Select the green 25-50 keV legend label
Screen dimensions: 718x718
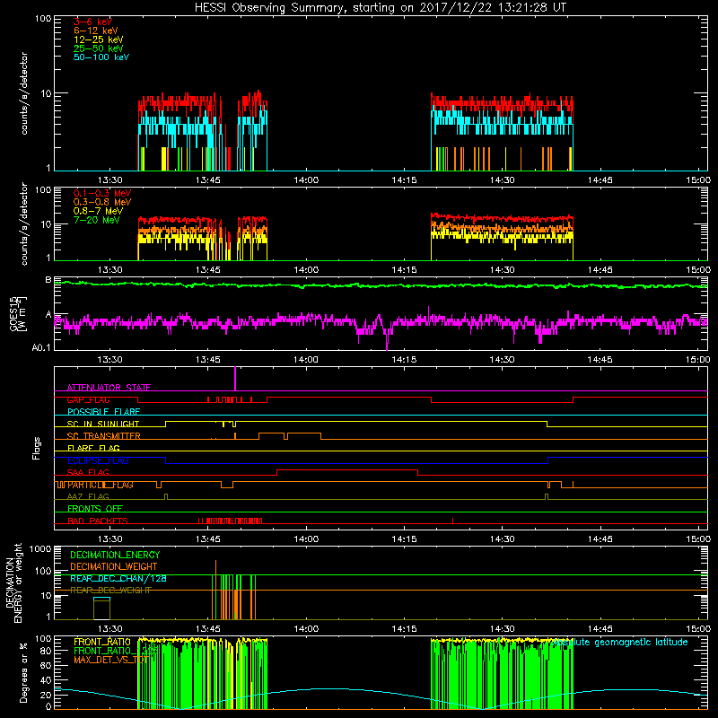click(99, 48)
